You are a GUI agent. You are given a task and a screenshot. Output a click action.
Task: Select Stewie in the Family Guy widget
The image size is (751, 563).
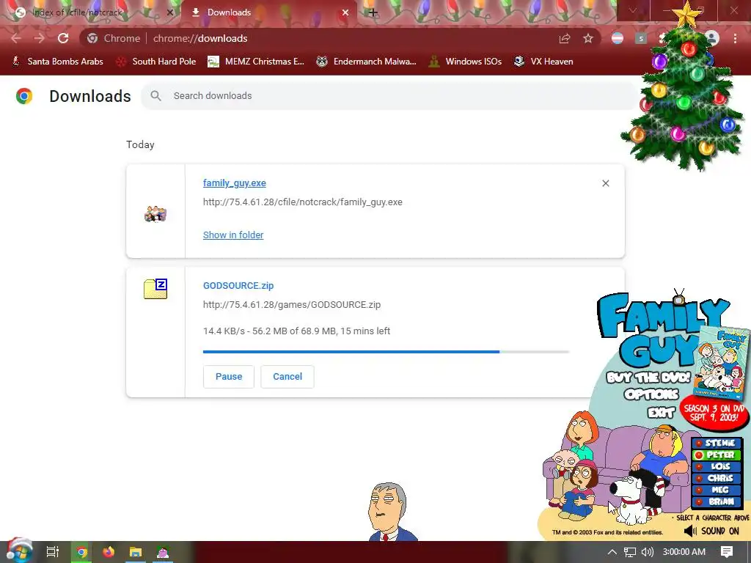[717, 444]
